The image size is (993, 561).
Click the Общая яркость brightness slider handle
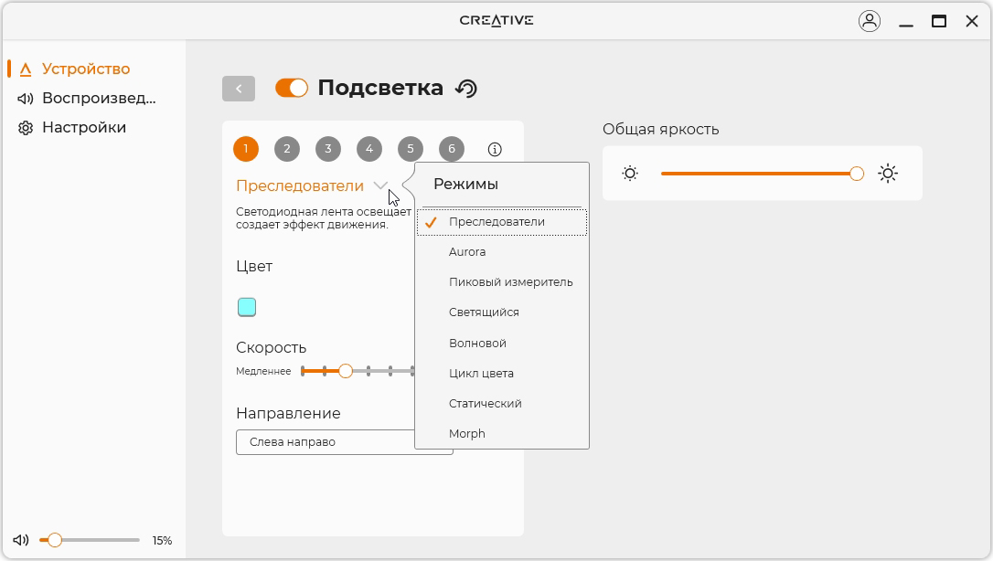857,174
